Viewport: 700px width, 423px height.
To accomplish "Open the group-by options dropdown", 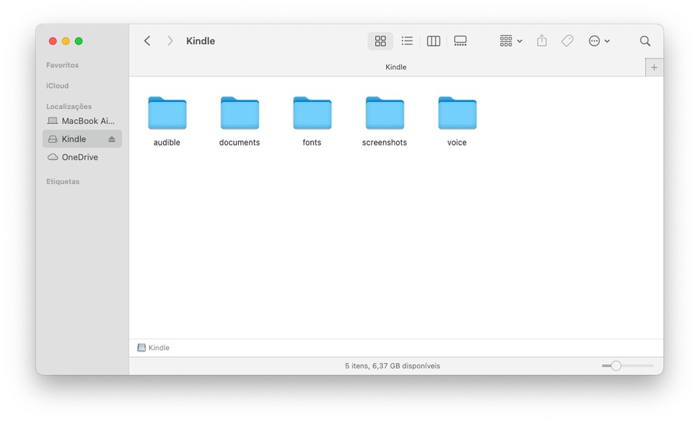I will pyautogui.click(x=510, y=41).
